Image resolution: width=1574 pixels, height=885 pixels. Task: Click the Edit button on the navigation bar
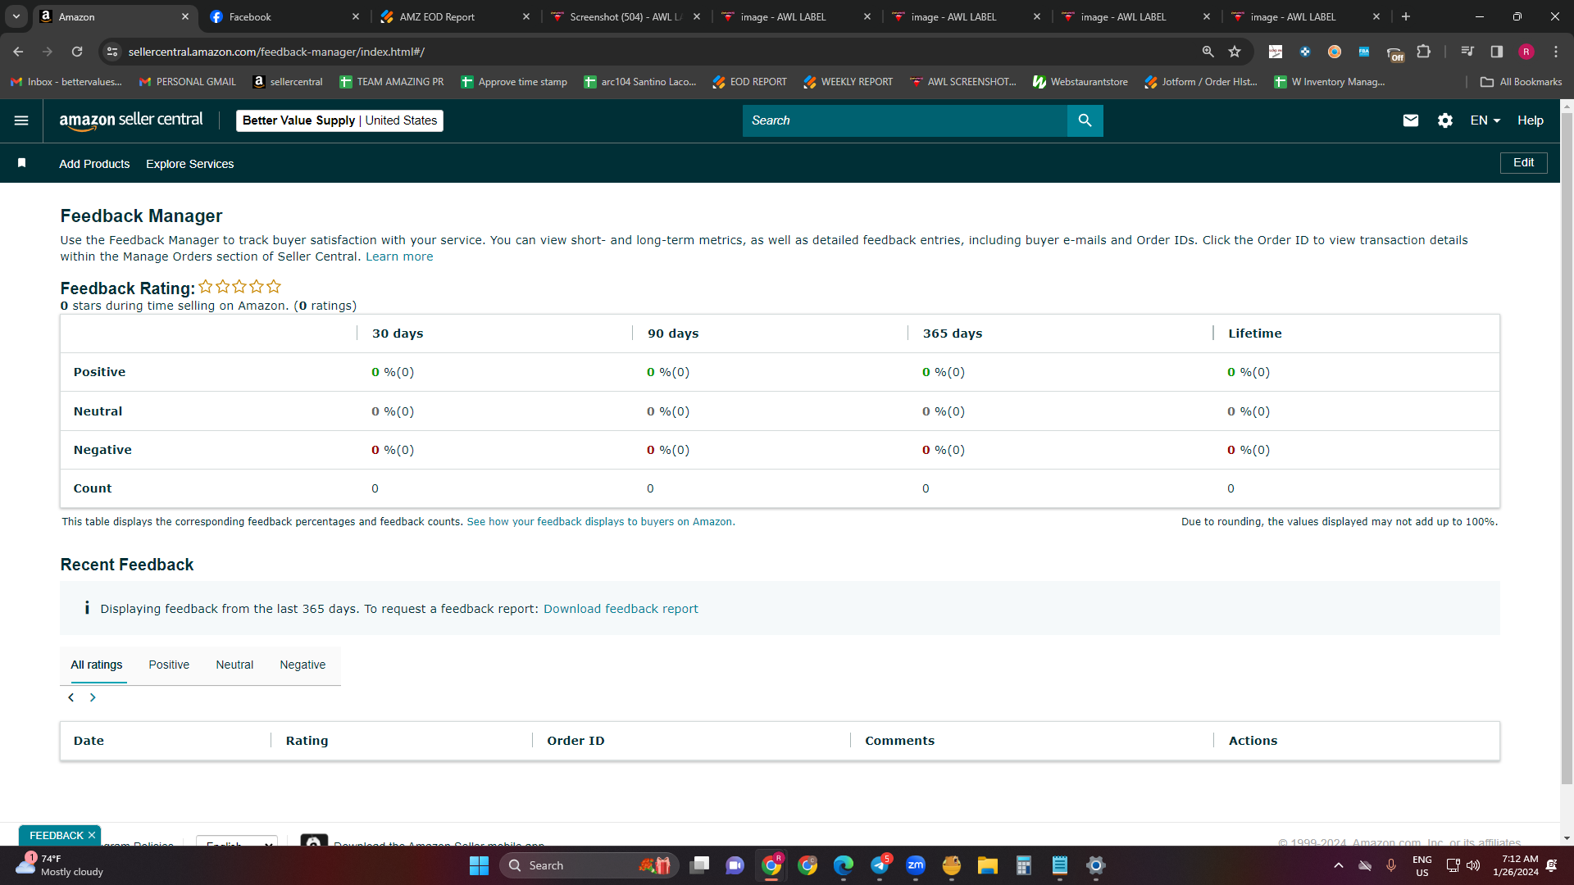1523,162
